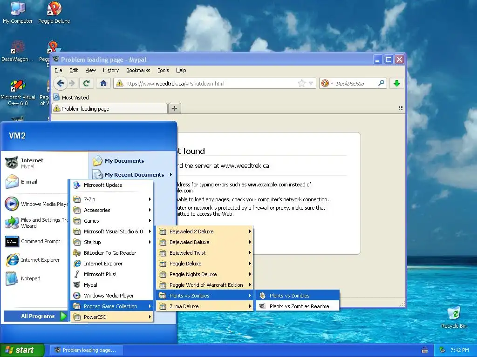Open Notepad from Start menu
The height and width of the screenshot is (357, 477).
tap(36, 278)
